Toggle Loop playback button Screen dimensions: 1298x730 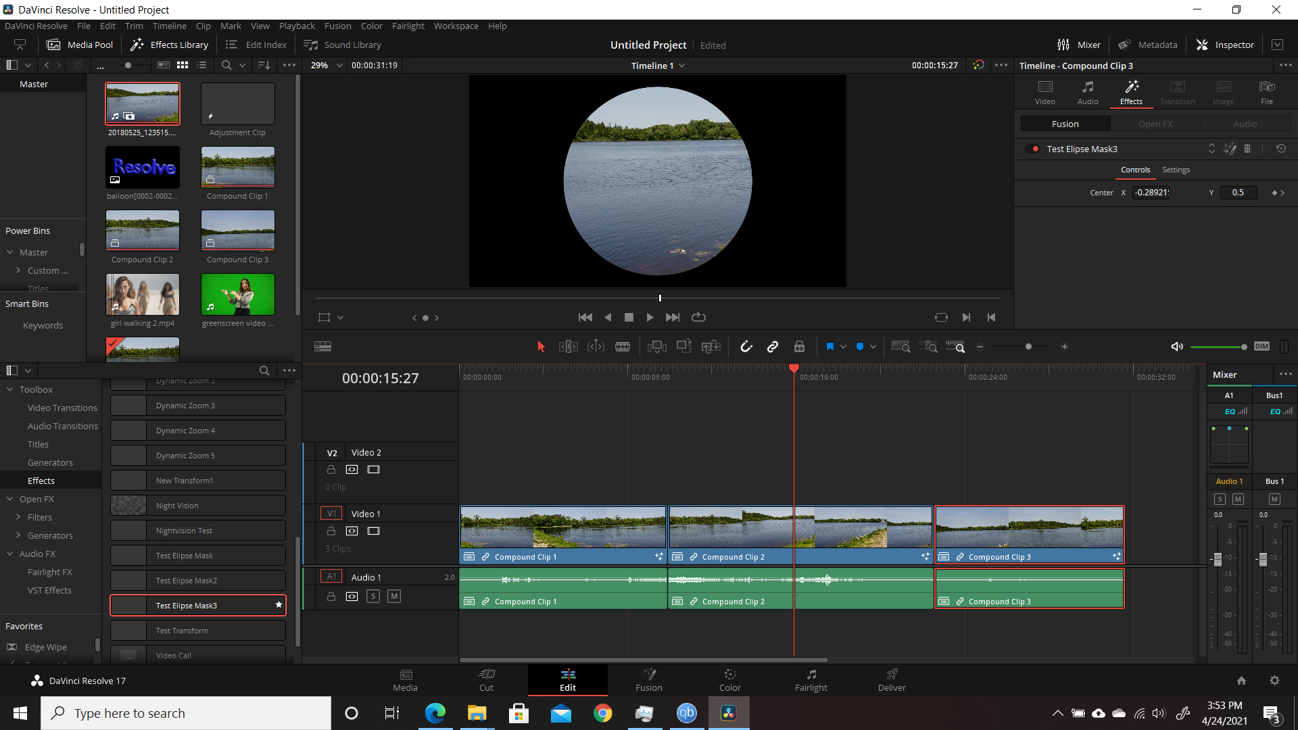(x=699, y=317)
